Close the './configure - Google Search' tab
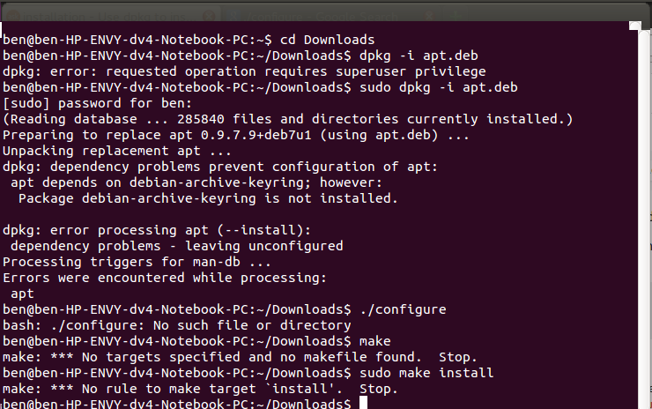 429,17
